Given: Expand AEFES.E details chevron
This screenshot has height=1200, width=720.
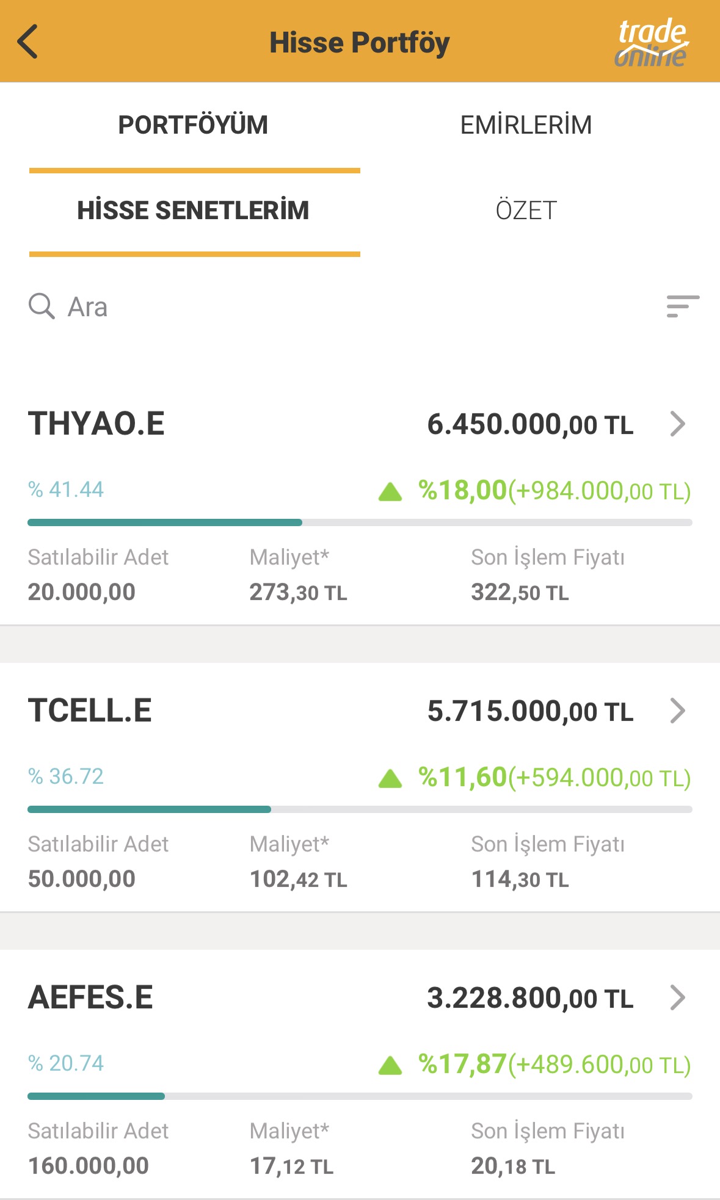Looking at the screenshot, I should coord(677,997).
